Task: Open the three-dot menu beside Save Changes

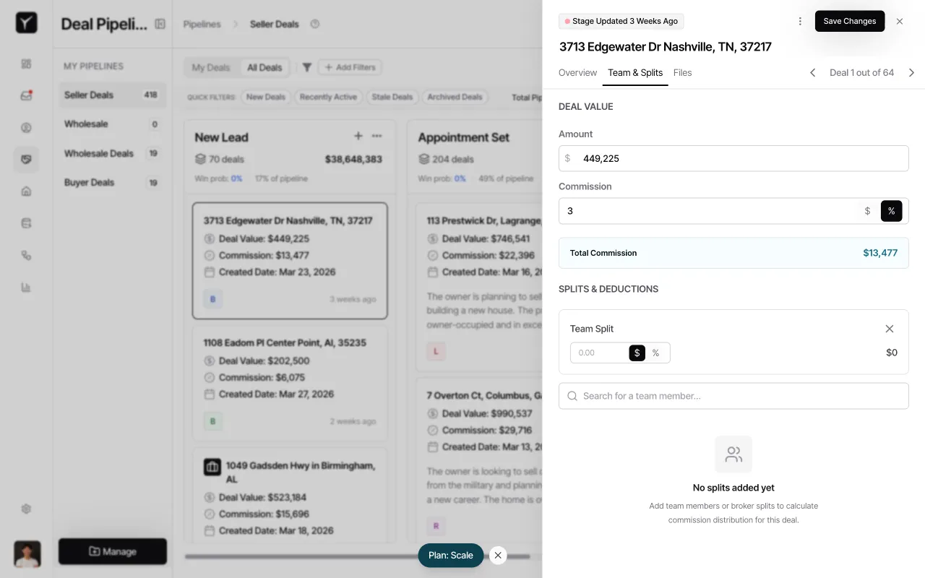Action: (x=800, y=21)
